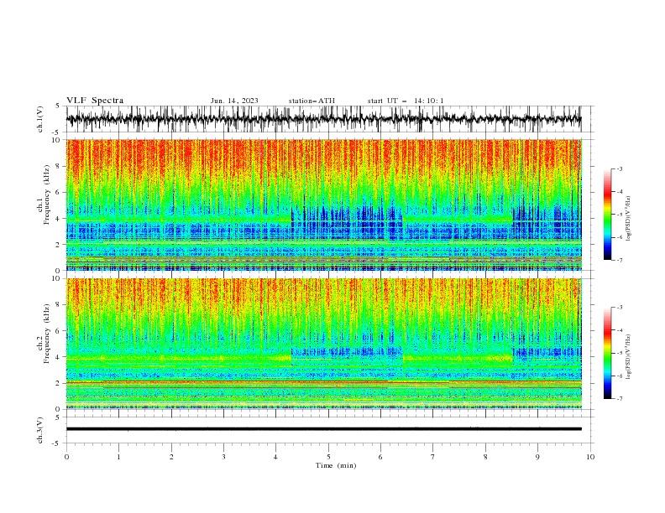Select the ch.1 "Frequency (kHz)" axis label
Image resolution: width=665 pixels, height=513 pixels.
point(46,193)
